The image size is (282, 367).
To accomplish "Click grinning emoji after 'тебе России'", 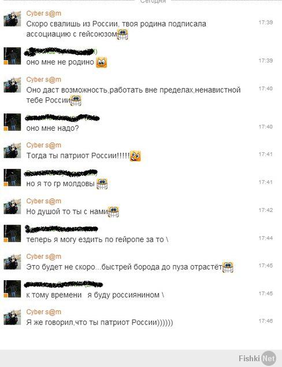I will click(x=76, y=100).
